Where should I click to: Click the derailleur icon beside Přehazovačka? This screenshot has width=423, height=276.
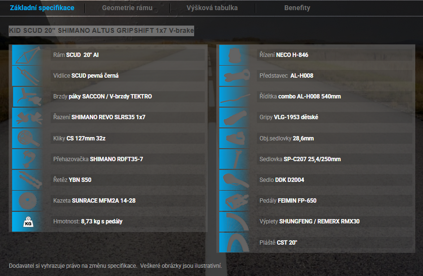[x=28, y=159]
